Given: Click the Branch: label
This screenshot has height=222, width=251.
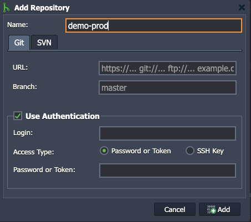Looking at the screenshot, I should 25,87.
